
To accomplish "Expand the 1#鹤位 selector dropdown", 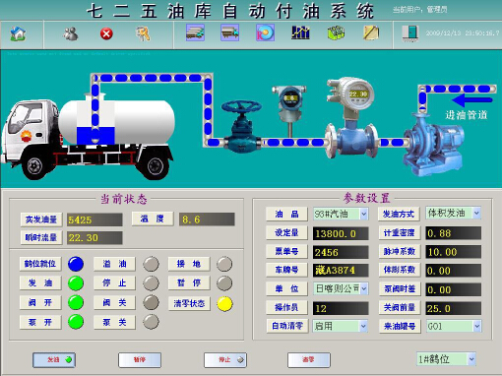I will pos(471,359).
